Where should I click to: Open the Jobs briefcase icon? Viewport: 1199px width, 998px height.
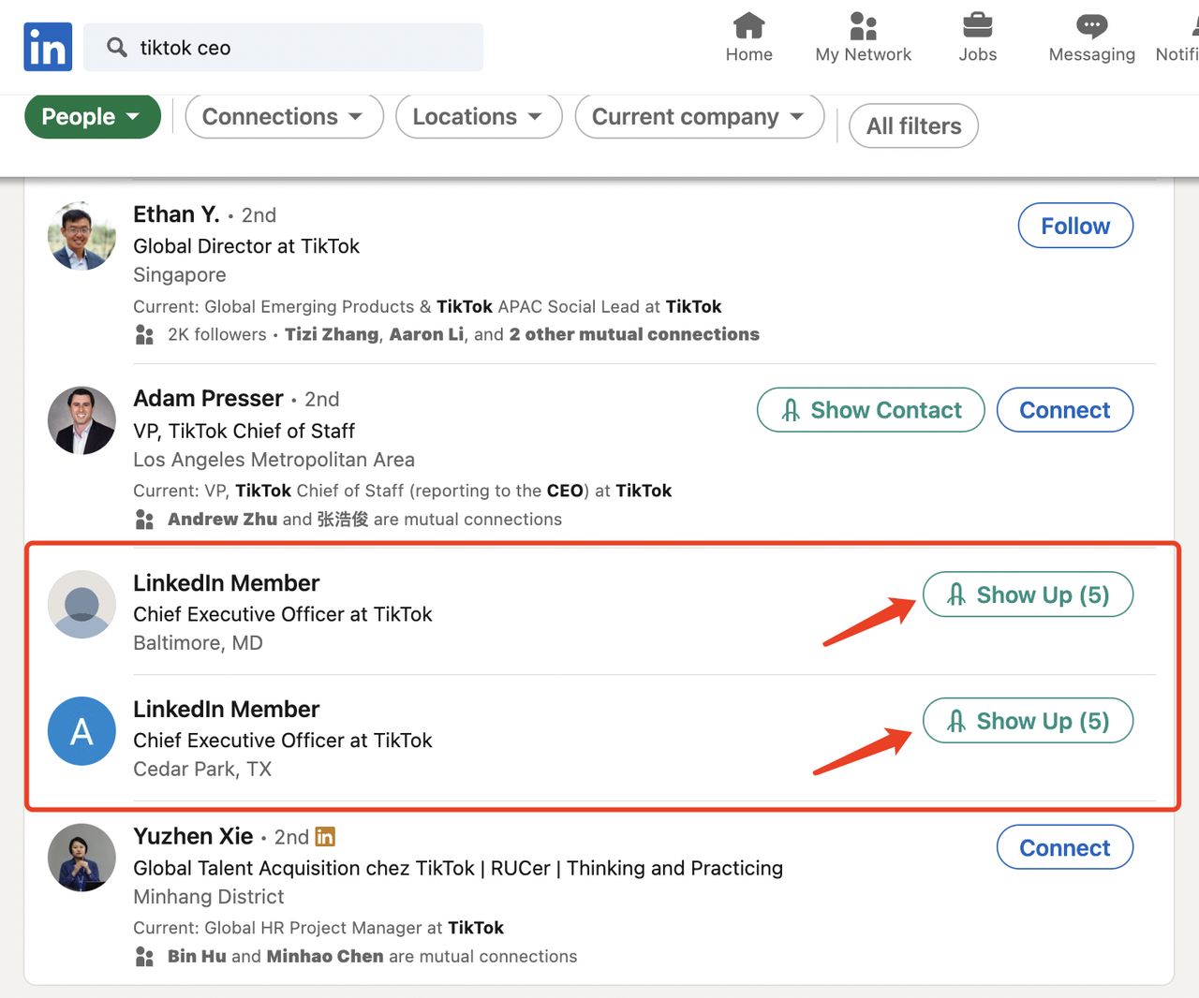977,26
